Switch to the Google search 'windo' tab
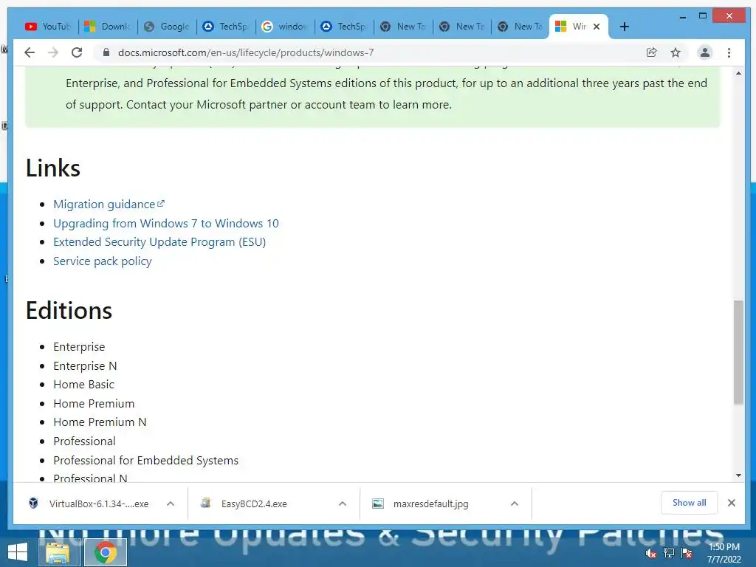The width and height of the screenshot is (756, 567). coord(285,27)
